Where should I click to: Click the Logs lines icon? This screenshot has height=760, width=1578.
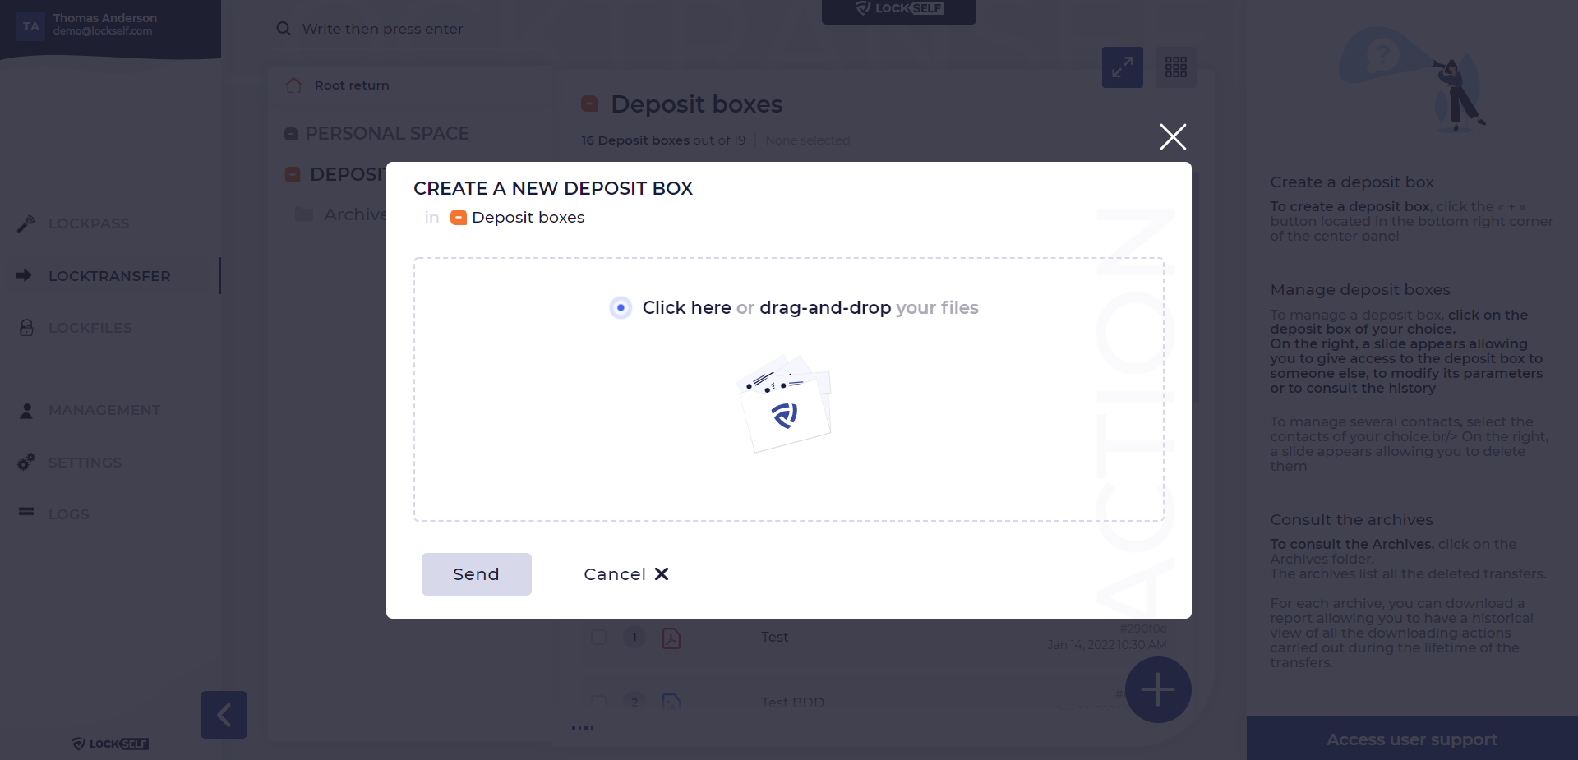(26, 512)
